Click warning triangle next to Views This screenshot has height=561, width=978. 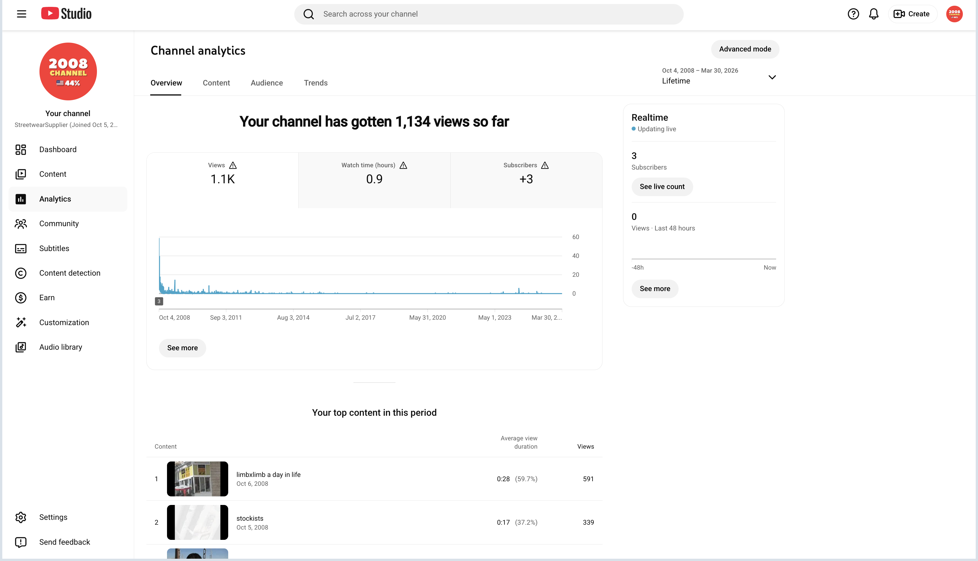click(233, 165)
